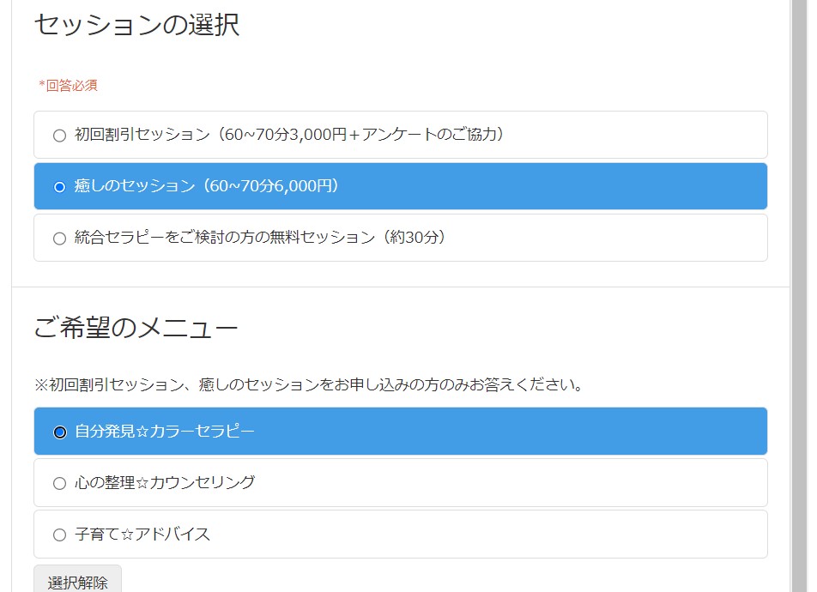Click the 子育て☆アドバイス label text

click(x=142, y=535)
